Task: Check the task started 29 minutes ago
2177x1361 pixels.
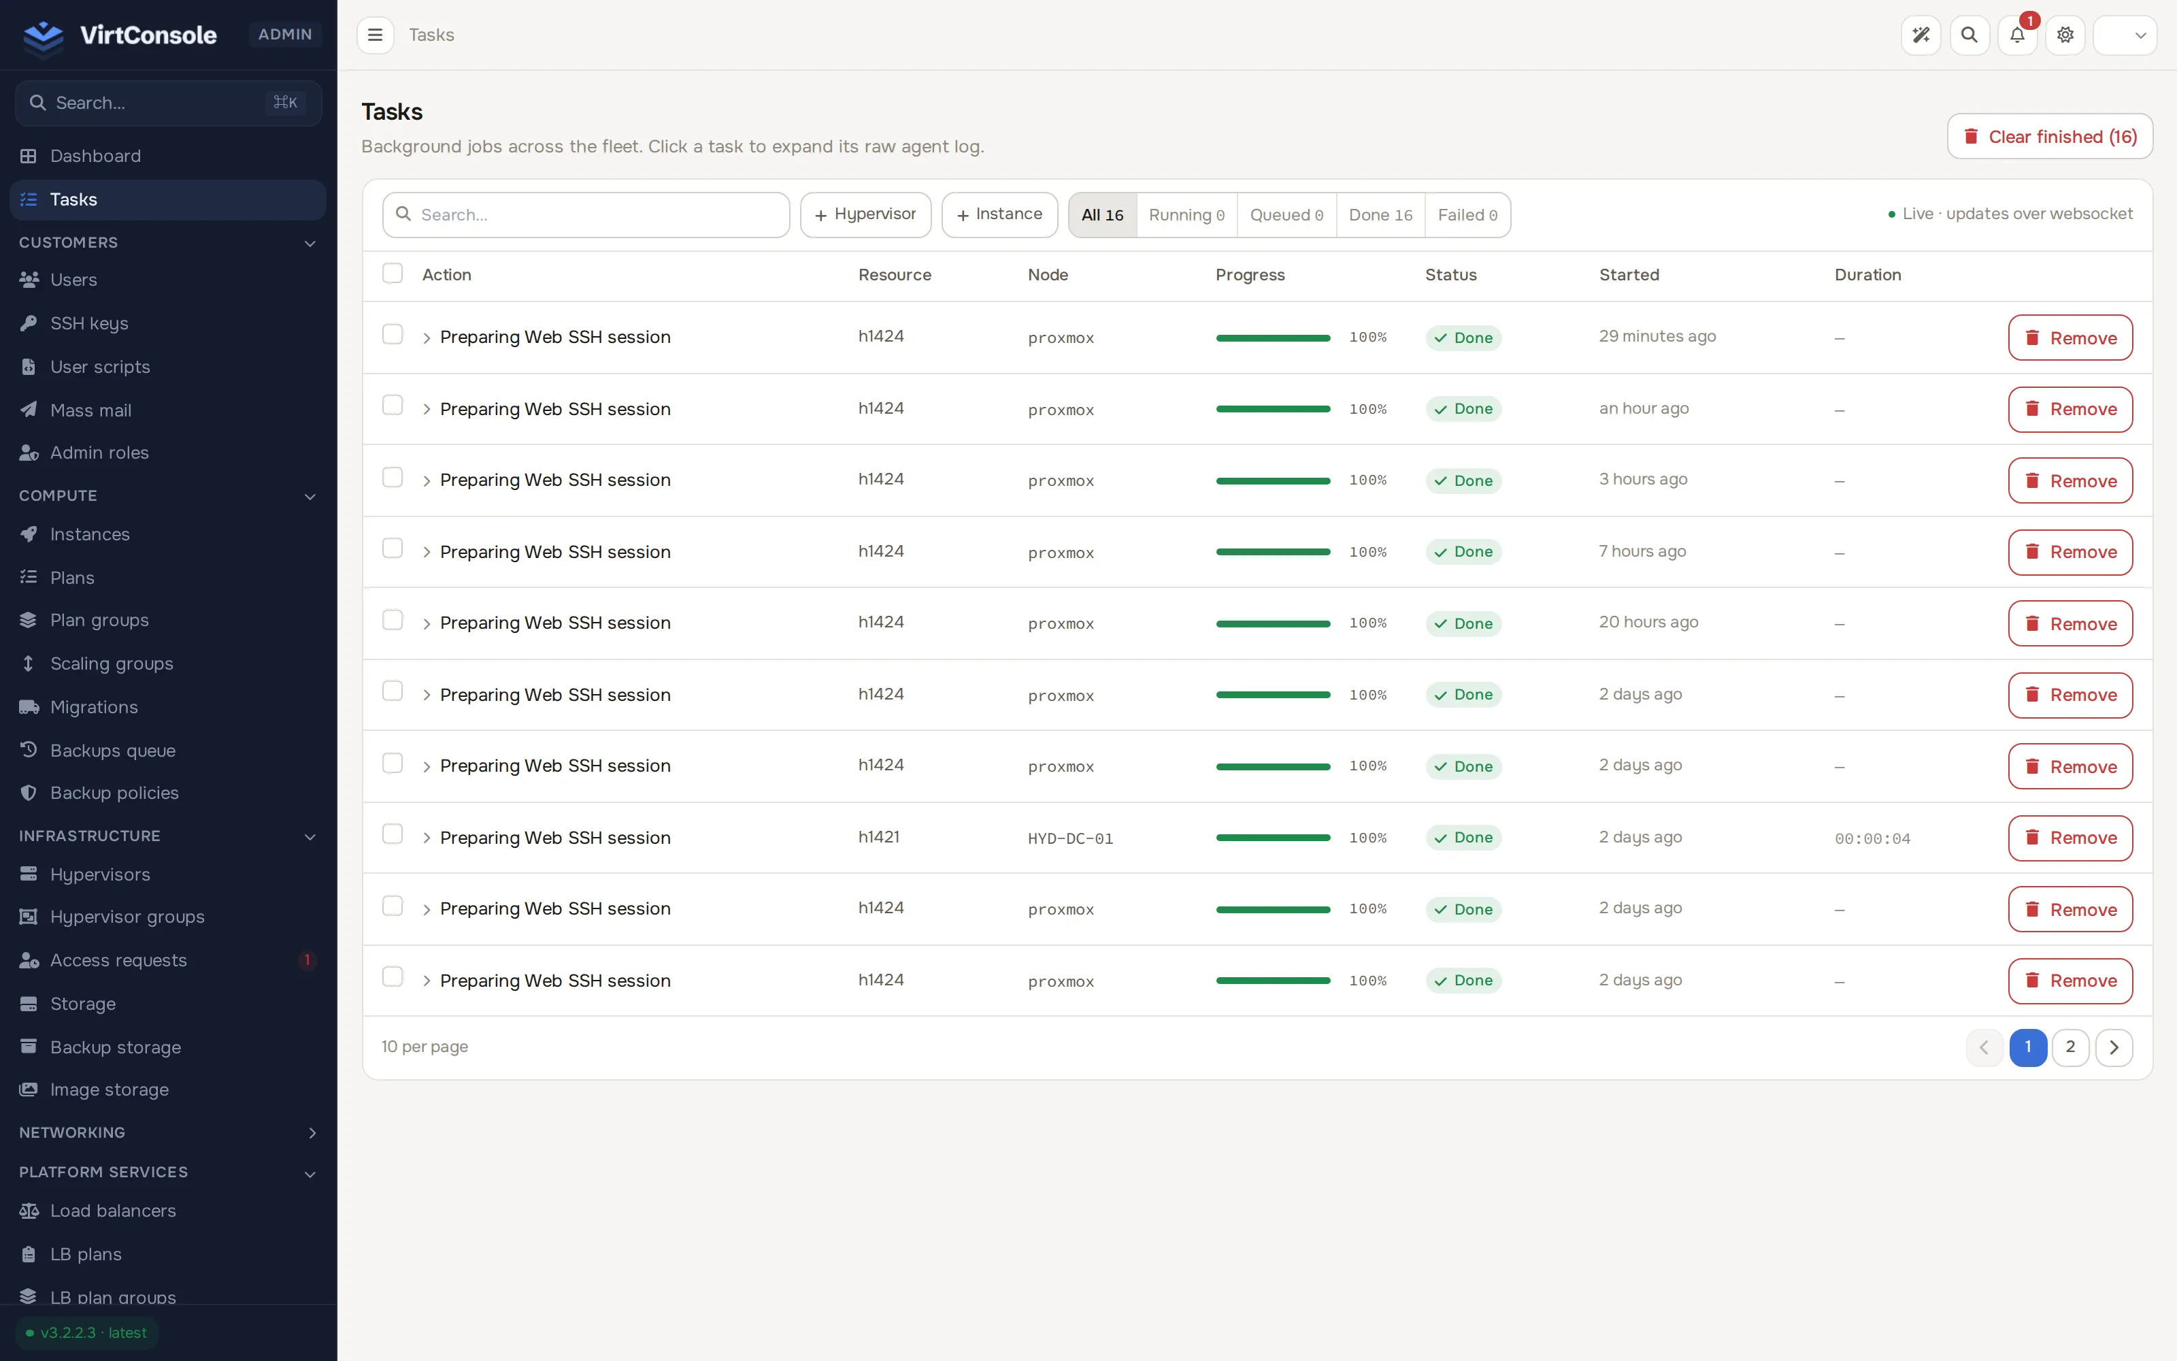Action: click(393, 334)
